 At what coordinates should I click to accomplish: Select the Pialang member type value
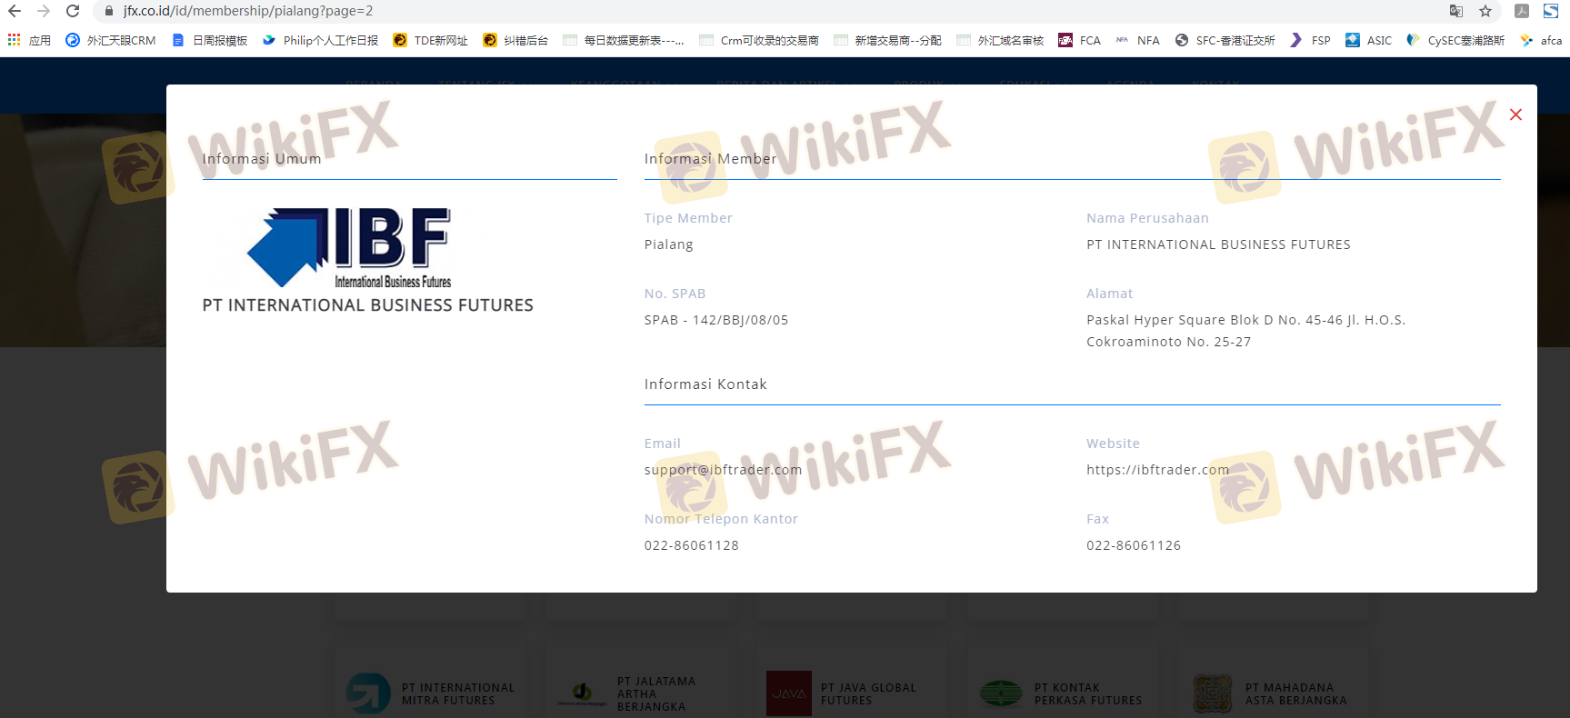pos(668,244)
